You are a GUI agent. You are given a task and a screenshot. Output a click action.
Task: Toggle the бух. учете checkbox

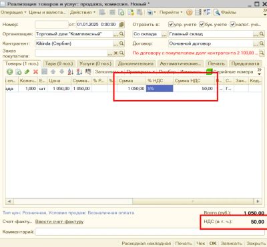[202, 24]
